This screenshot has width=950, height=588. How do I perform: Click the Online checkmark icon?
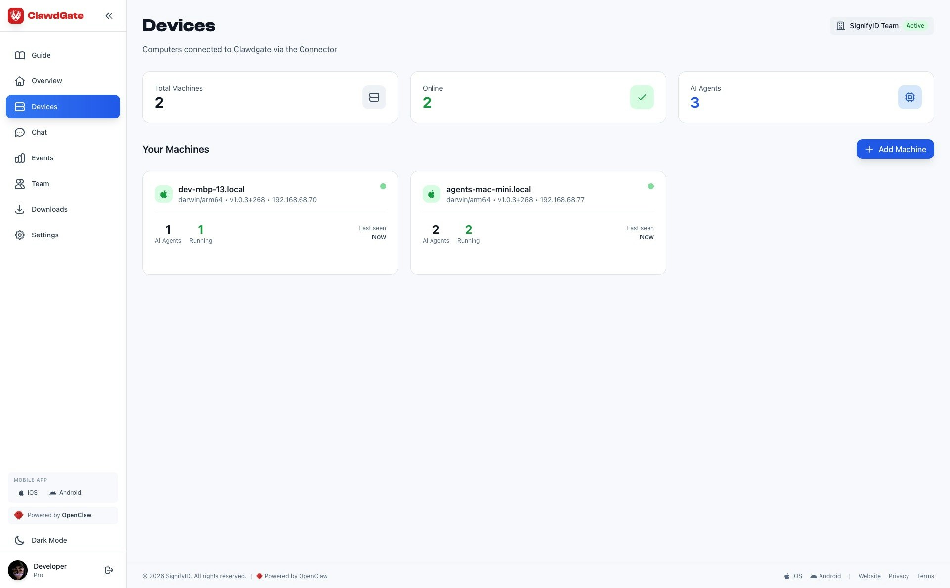point(642,97)
